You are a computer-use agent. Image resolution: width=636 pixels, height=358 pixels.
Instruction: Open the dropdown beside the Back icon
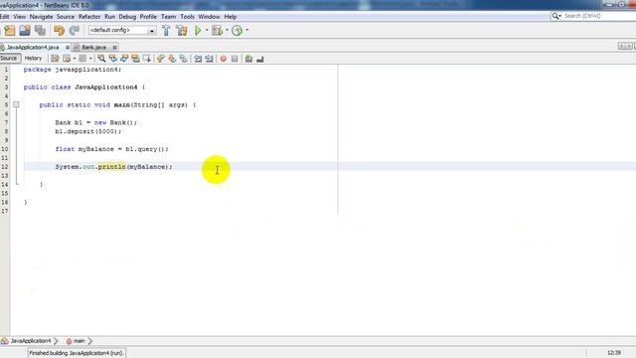coord(75,59)
